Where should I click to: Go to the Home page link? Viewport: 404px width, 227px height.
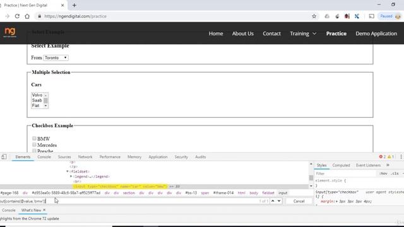click(x=216, y=33)
